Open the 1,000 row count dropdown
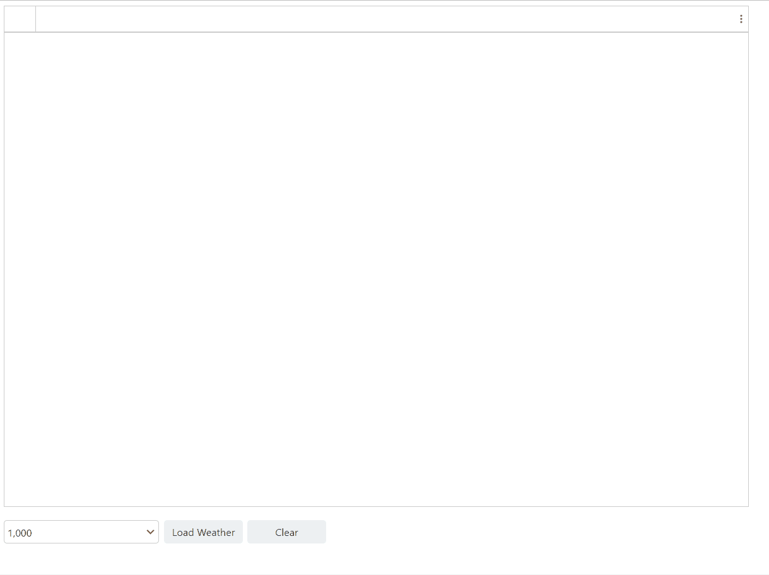The height and width of the screenshot is (575, 769). click(x=81, y=532)
